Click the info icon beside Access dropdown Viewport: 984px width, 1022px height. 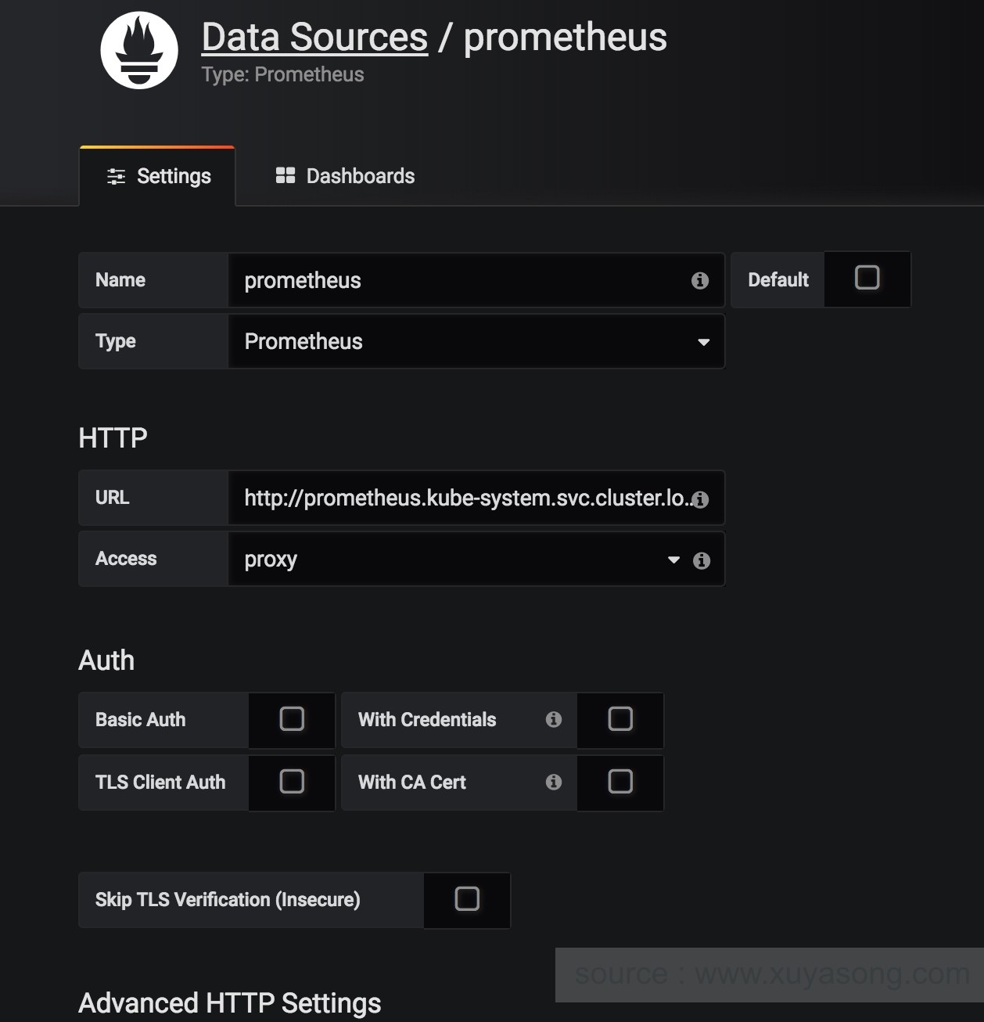pyautogui.click(x=702, y=560)
